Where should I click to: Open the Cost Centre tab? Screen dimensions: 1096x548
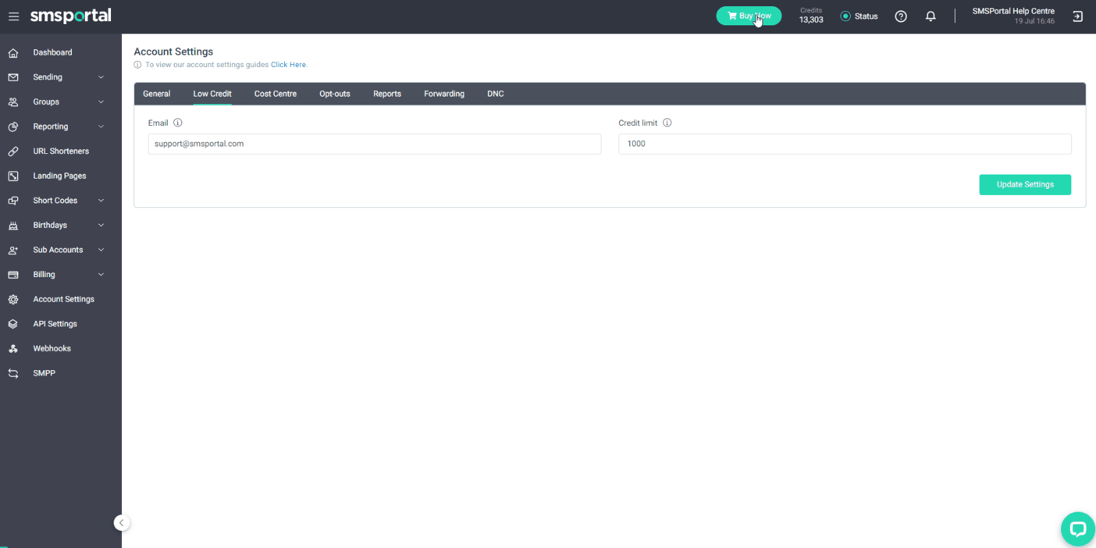(x=275, y=94)
